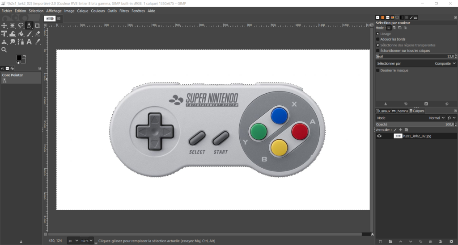Select the Select by Color tool
The width and height of the screenshot is (458, 245).
tap(29, 25)
